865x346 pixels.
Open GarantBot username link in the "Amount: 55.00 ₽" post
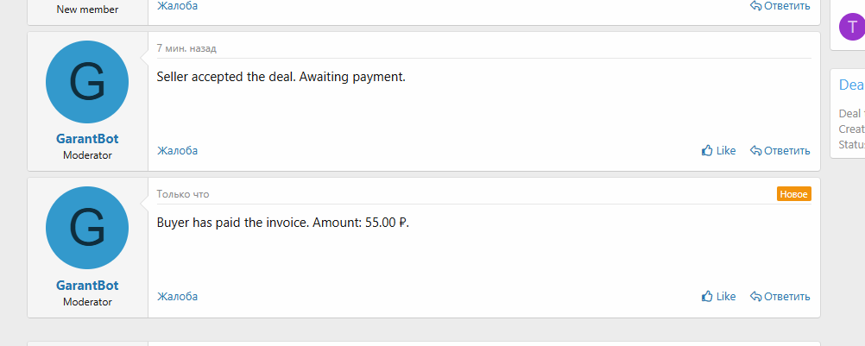click(x=87, y=286)
